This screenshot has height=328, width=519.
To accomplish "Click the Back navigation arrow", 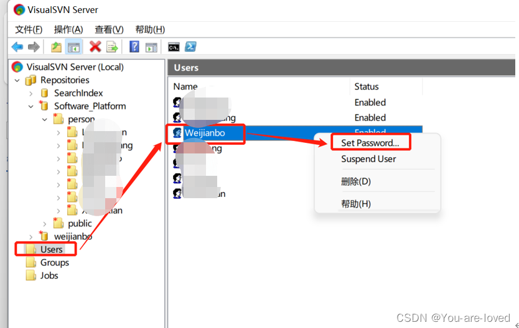I will click(x=17, y=47).
